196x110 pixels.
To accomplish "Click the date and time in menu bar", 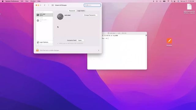I will (187, 1).
